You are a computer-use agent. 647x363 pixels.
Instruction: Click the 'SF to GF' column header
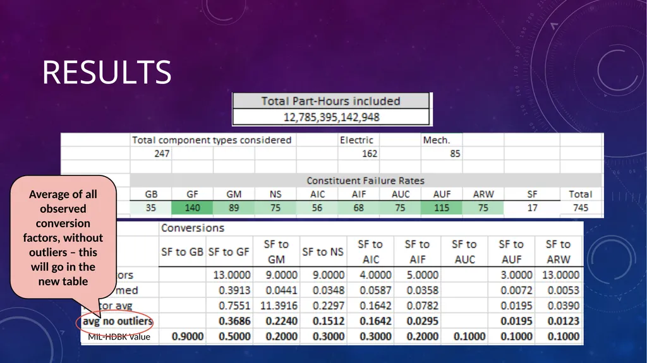pos(229,252)
